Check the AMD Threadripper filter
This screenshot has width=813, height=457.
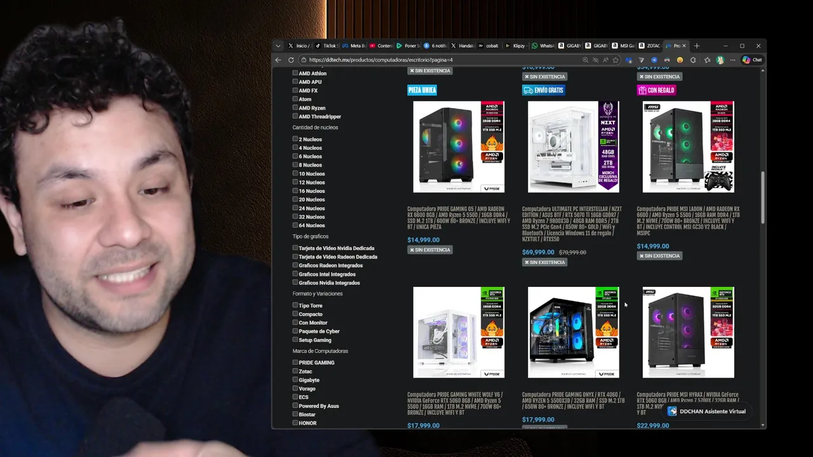coord(295,116)
